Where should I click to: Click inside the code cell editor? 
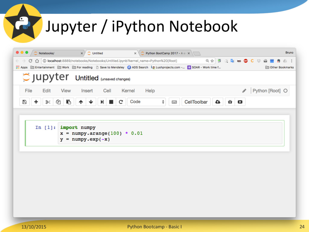[170, 133]
